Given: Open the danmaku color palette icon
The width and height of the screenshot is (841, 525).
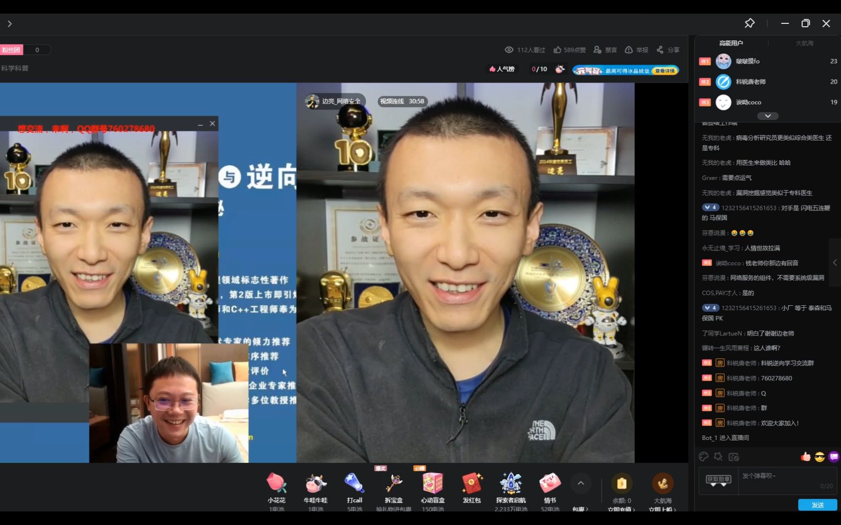Looking at the screenshot, I should tap(703, 456).
